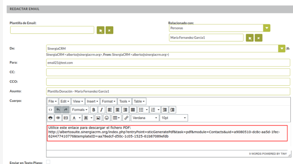Open the source code editor button
293x164 pixels.
(50, 110)
